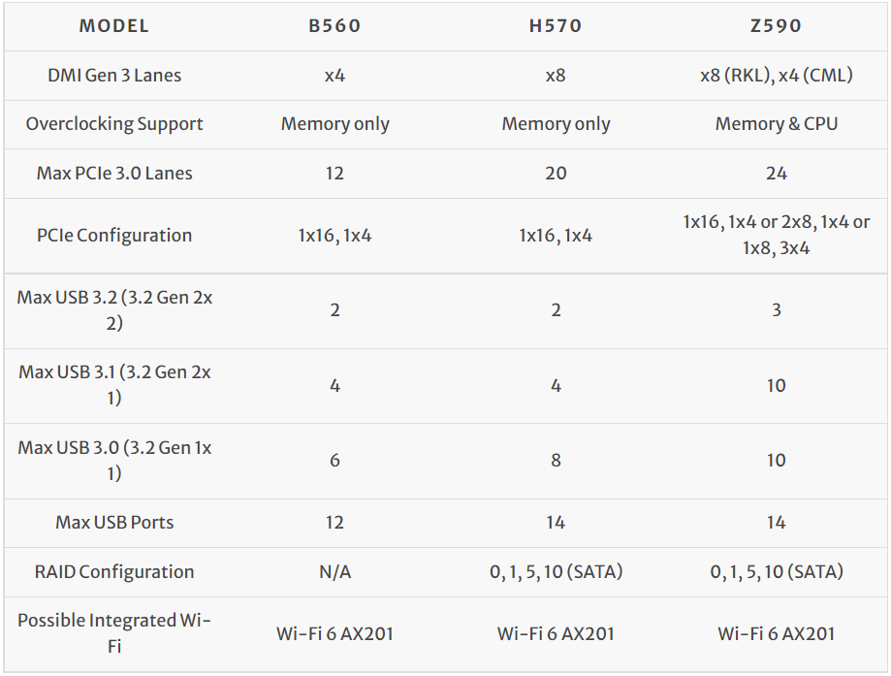Viewport: 891px width, 676px height.
Task: Select the RAID Configuration row label
Action: [x=114, y=572]
